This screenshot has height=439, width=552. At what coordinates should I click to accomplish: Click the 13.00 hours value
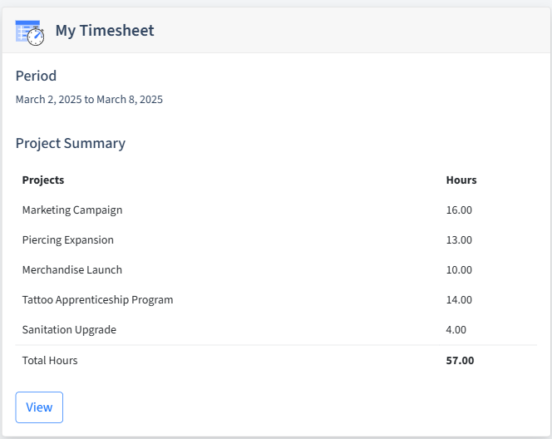tap(459, 239)
